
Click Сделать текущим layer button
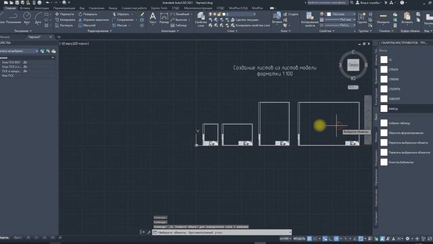click(245, 20)
